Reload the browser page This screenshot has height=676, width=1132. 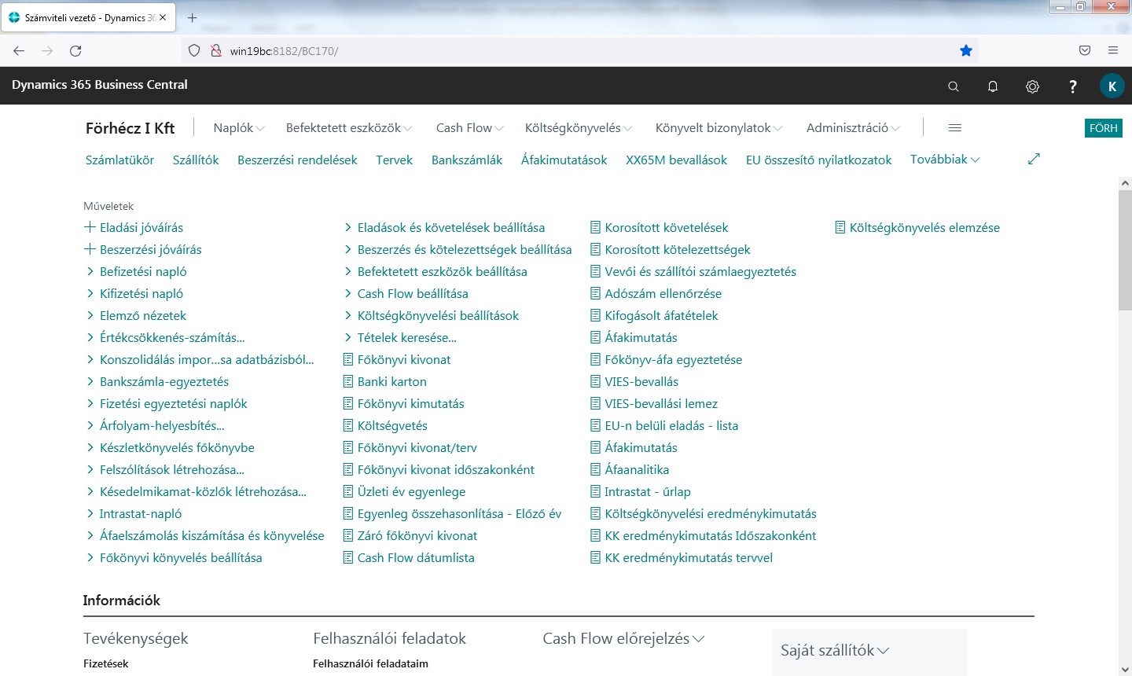pyautogui.click(x=75, y=51)
